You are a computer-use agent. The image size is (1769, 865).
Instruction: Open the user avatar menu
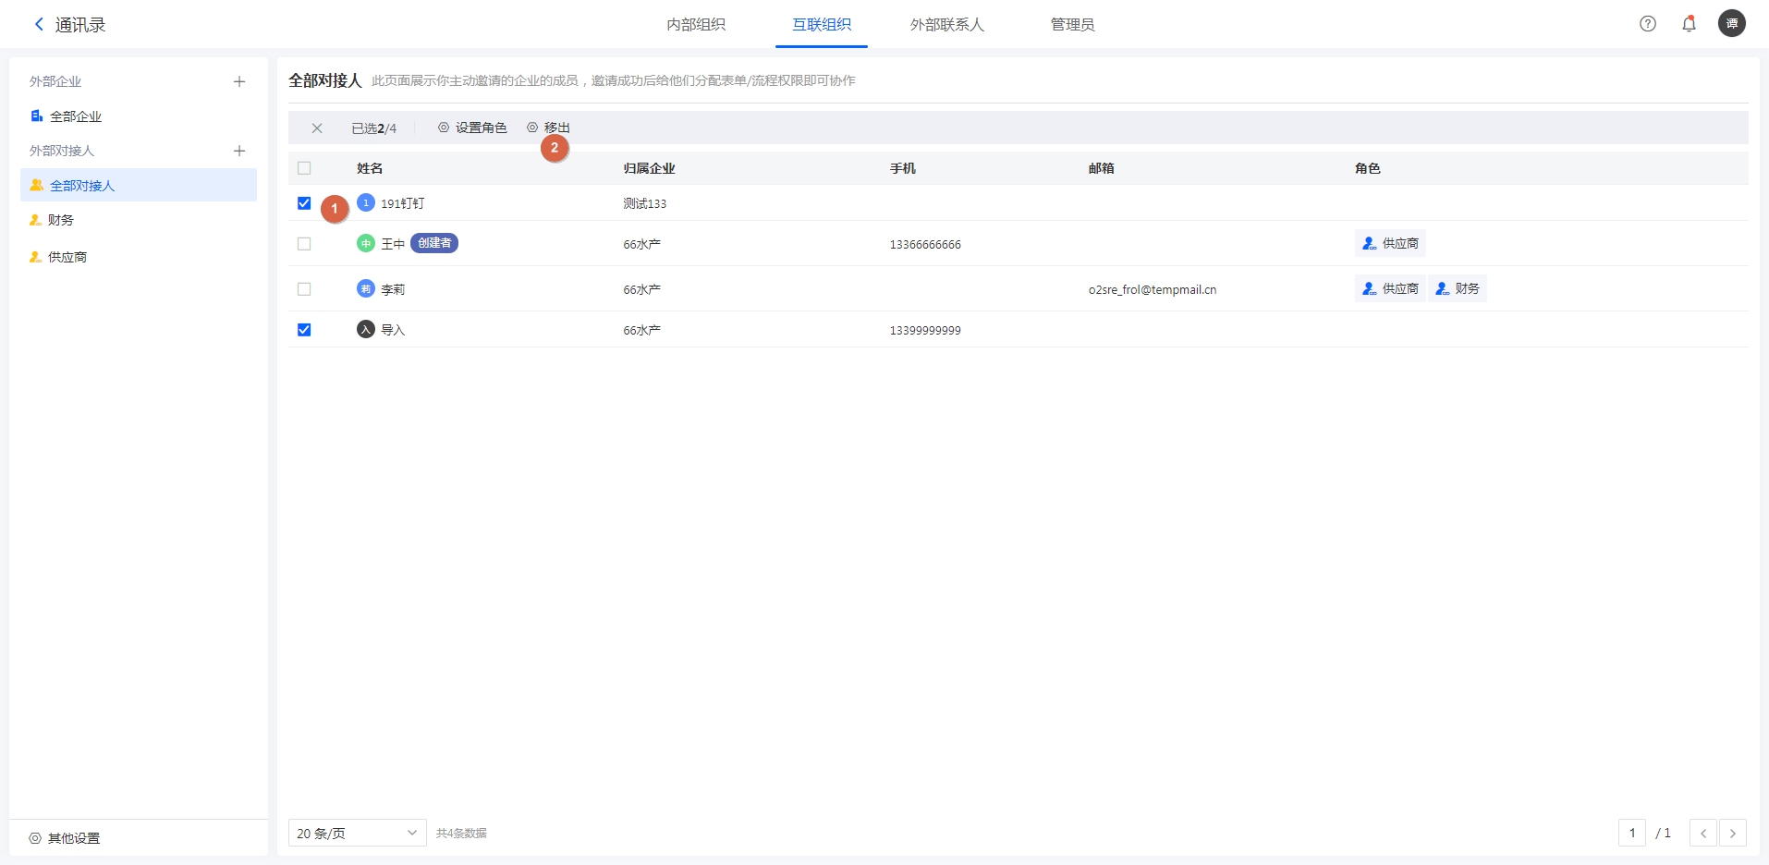click(1731, 24)
